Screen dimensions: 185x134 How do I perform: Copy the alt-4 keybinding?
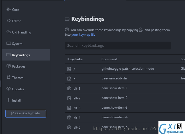tap(69, 118)
